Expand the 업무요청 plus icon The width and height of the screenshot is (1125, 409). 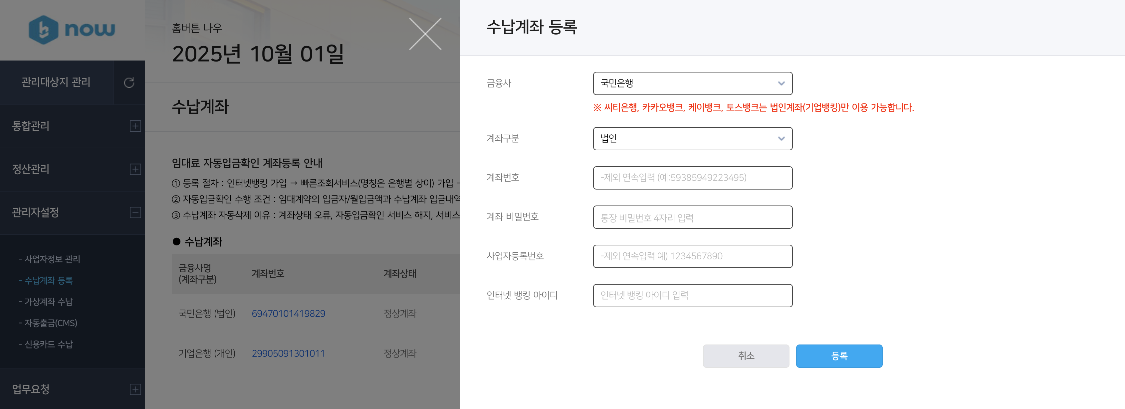point(135,389)
